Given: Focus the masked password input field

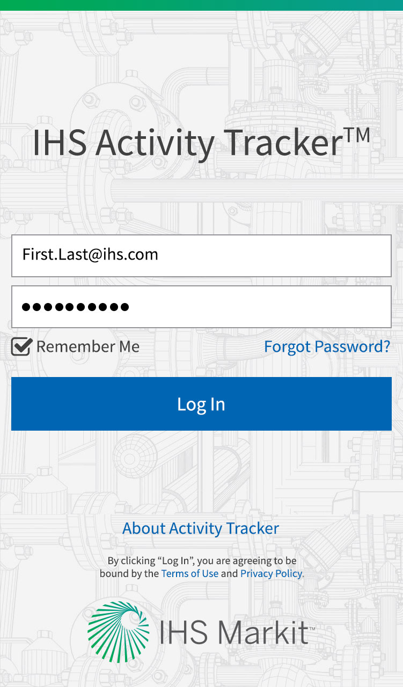Looking at the screenshot, I should tap(201, 307).
